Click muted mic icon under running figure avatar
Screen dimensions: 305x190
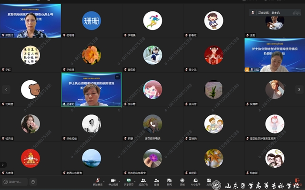point(125,35)
